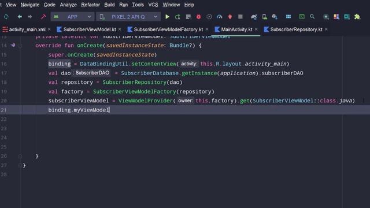Open the AVD Manager icon

[265, 17]
